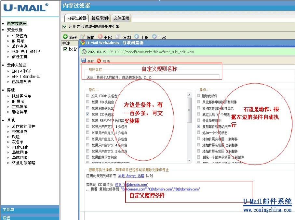Click the 编辑 (Edit) rule icon
Image resolution: width=295 pixels, height=220 pixels.
83,37
